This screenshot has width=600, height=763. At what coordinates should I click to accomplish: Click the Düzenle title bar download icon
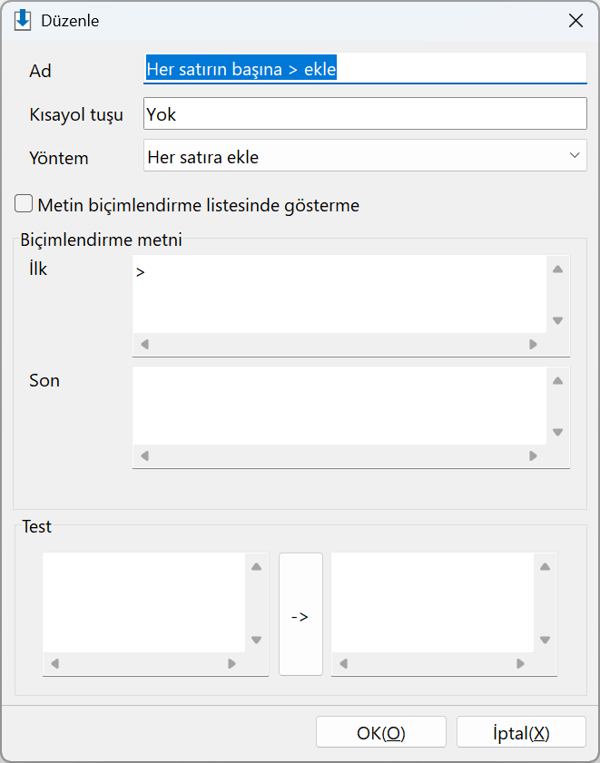[23, 21]
